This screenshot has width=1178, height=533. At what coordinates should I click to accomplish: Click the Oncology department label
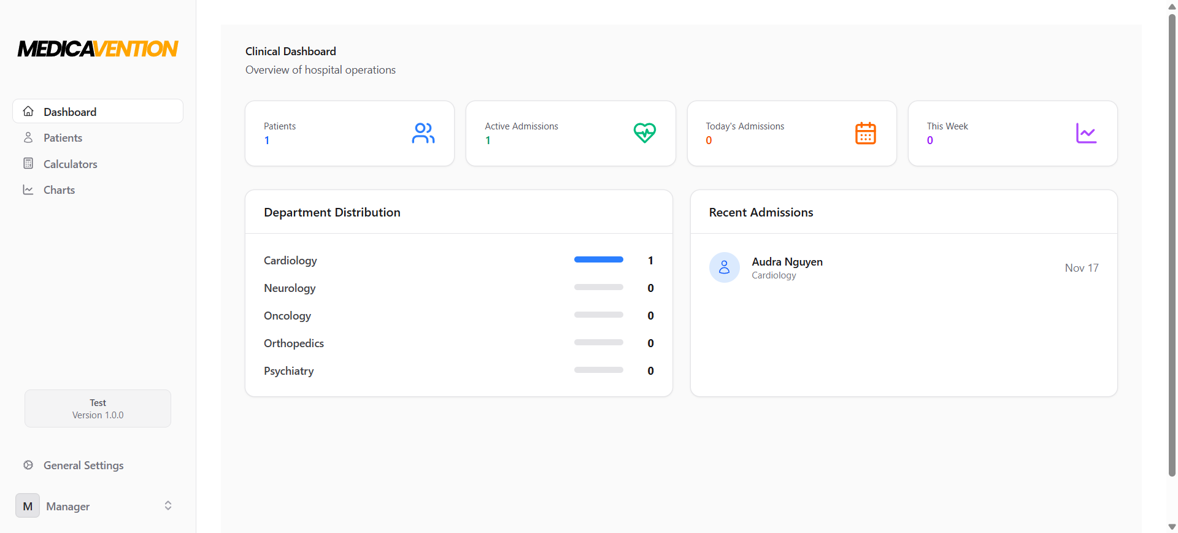click(287, 316)
